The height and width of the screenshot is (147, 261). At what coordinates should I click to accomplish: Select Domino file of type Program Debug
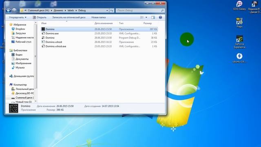pos(99,38)
